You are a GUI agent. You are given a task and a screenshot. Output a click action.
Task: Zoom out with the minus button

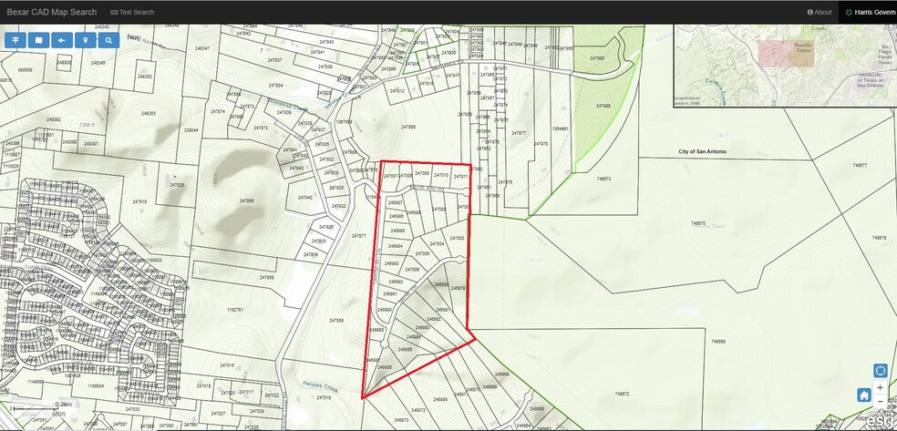pyautogui.click(x=881, y=401)
